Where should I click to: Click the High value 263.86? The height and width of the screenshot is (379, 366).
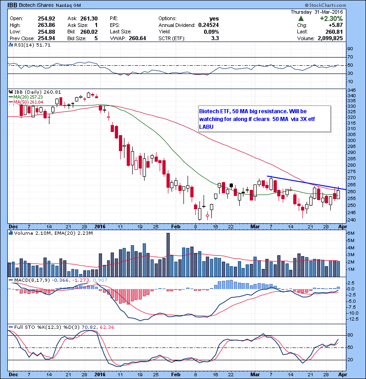click(46, 25)
